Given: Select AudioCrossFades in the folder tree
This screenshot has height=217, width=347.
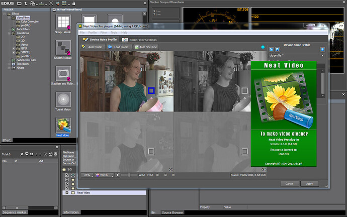Looking at the screenshot, I should coord(26,60).
